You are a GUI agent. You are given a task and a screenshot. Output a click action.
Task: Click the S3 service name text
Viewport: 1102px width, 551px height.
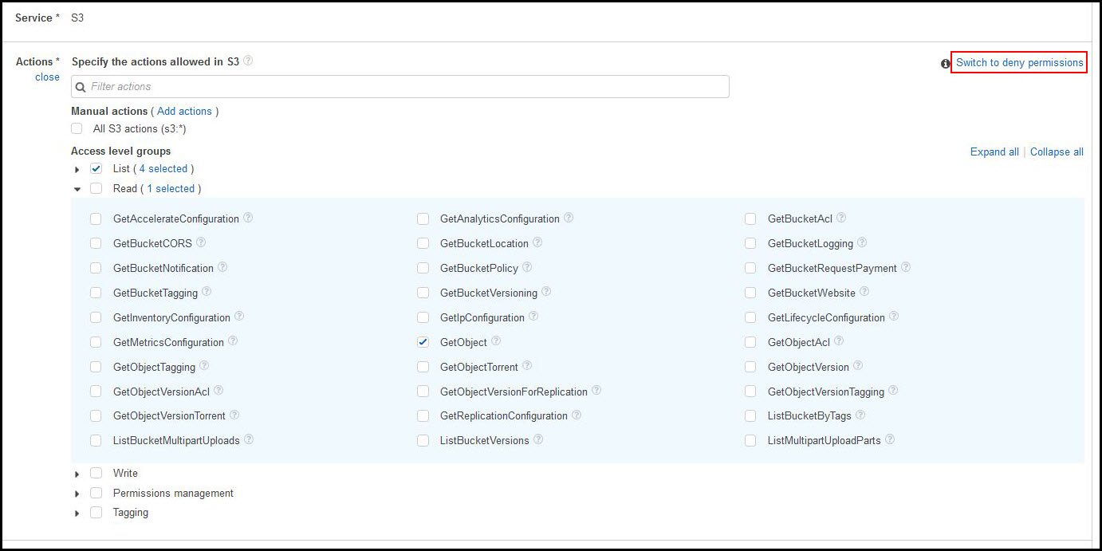coord(77,17)
